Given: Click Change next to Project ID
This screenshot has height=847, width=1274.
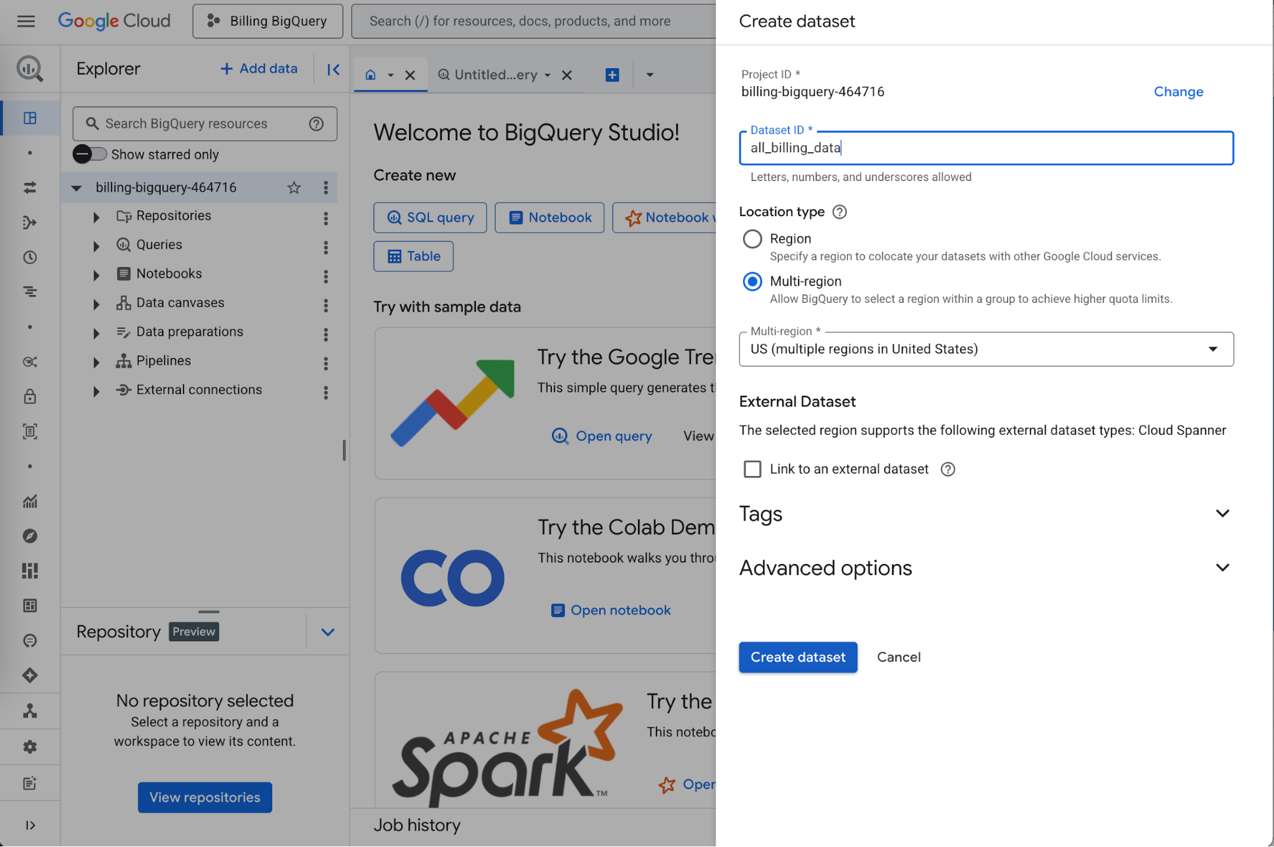Looking at the screenshot, I should point(1178,92).
